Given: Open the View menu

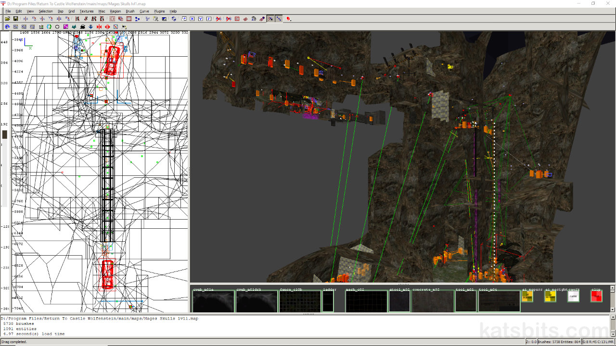Looking at the screenshot, I should pos(30,11).
